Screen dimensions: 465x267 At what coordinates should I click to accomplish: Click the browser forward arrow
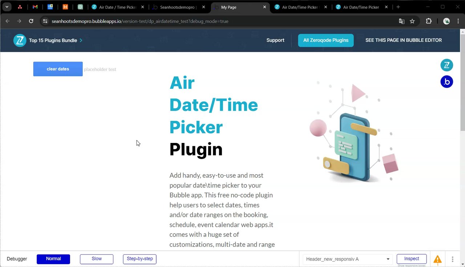(x=19, y=21)
